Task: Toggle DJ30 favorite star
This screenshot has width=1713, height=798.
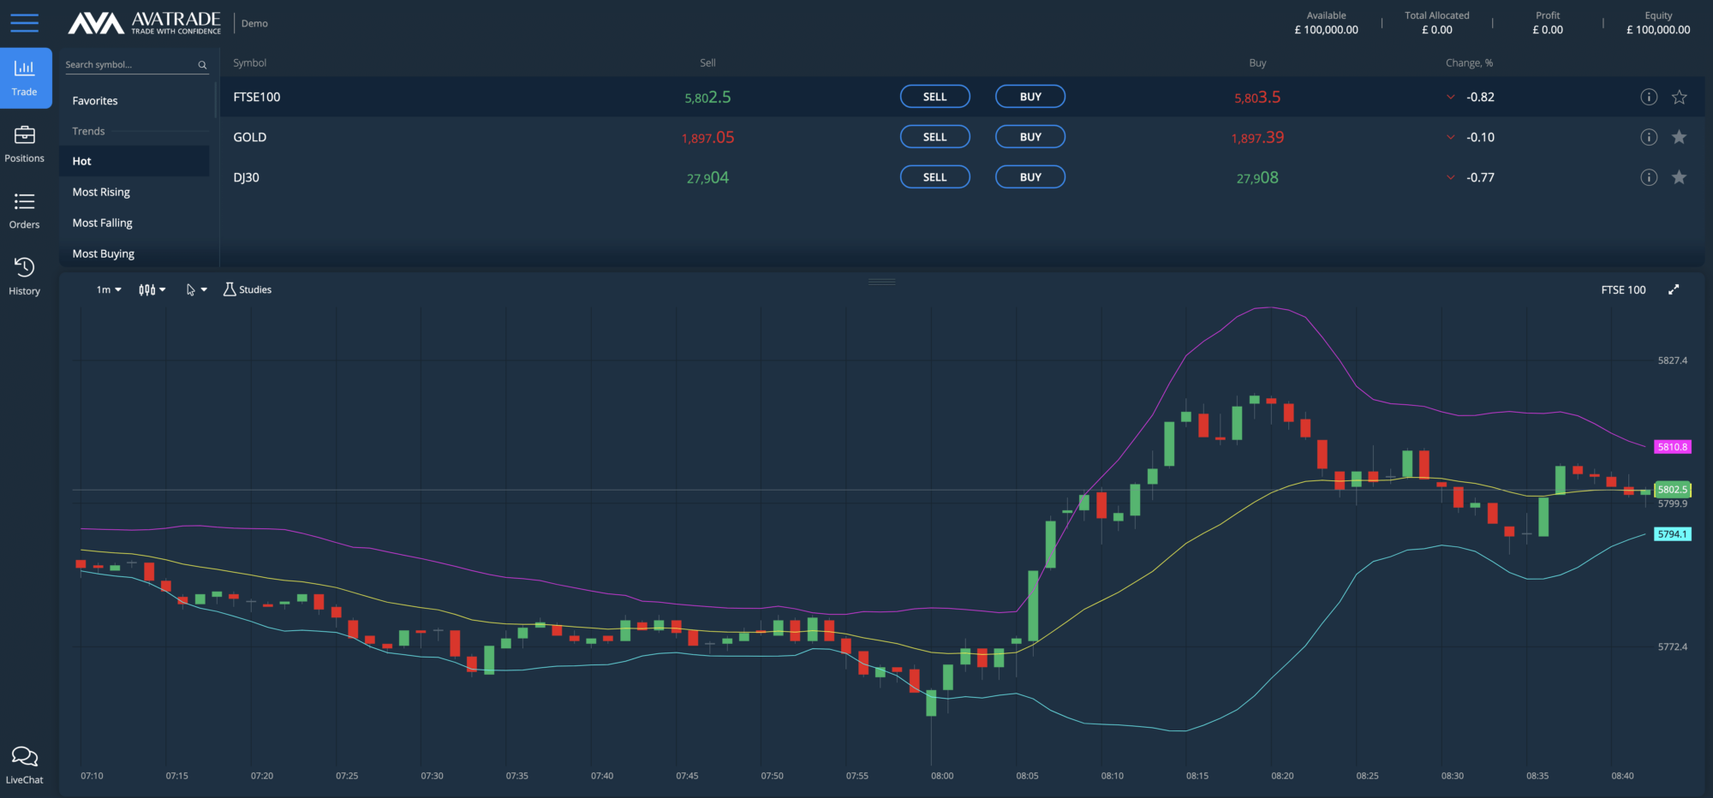Action: 1679,177
